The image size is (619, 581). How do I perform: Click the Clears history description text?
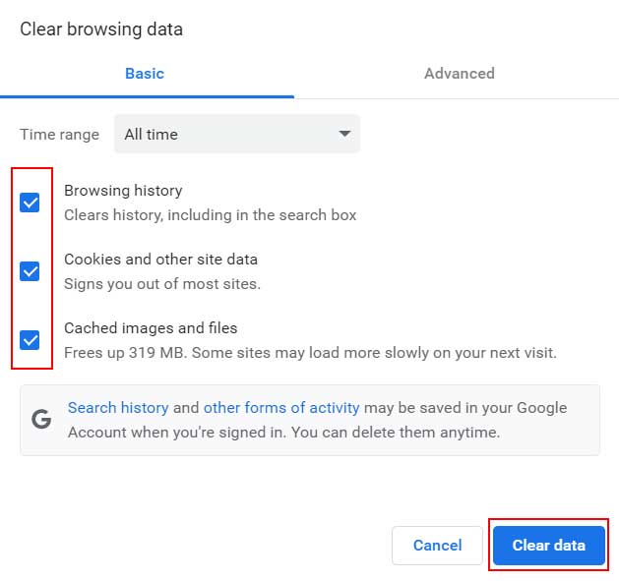[210, 215]
